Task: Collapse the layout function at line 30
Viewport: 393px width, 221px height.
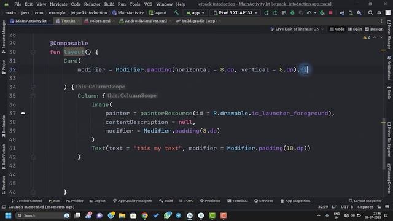Action: 33,52
